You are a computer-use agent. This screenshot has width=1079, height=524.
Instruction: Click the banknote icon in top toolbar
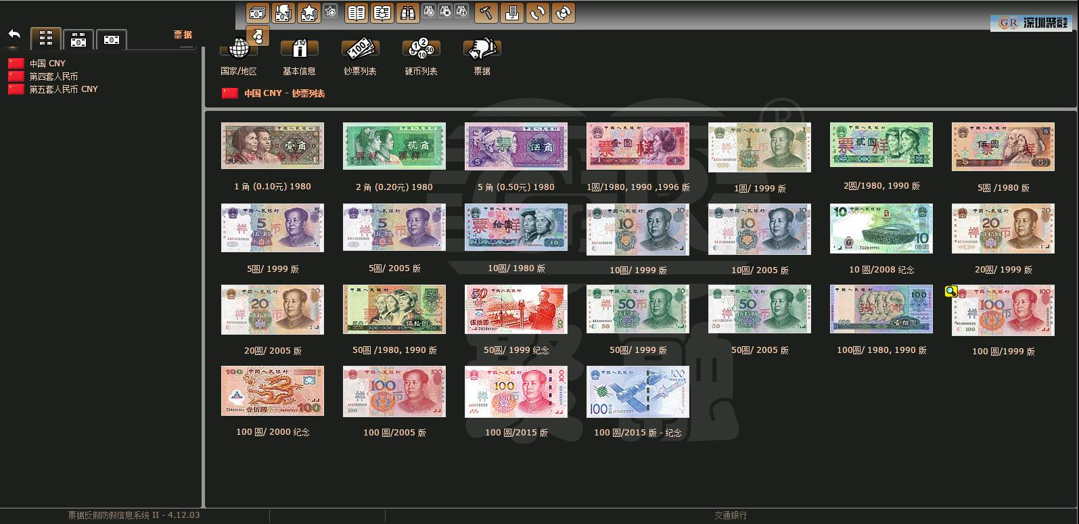click(x=258, y=13)
